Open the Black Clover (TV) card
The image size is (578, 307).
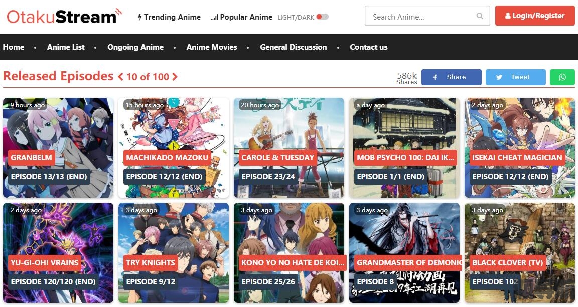[x=520, y=253]
